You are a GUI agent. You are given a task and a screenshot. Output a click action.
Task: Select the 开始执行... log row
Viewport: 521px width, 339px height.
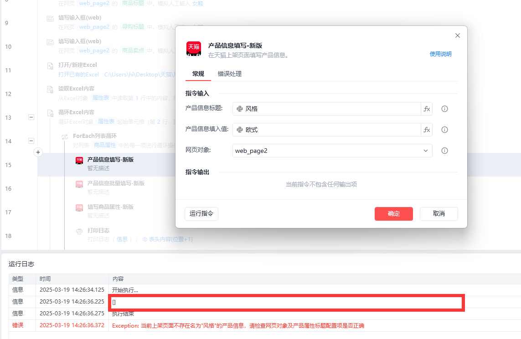(x=265, y=290)
